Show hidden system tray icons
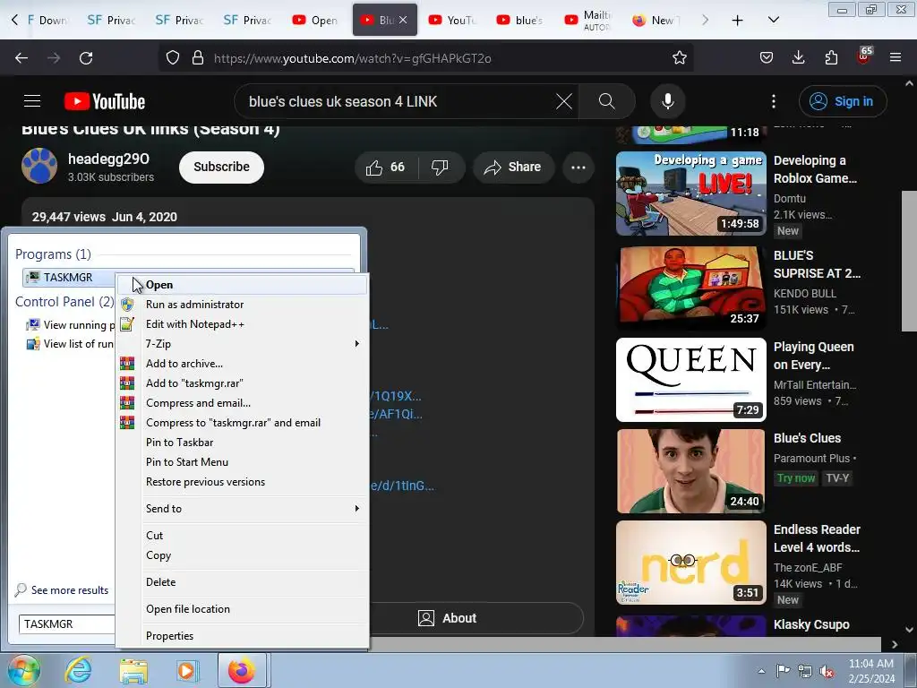 click(761, 671)
